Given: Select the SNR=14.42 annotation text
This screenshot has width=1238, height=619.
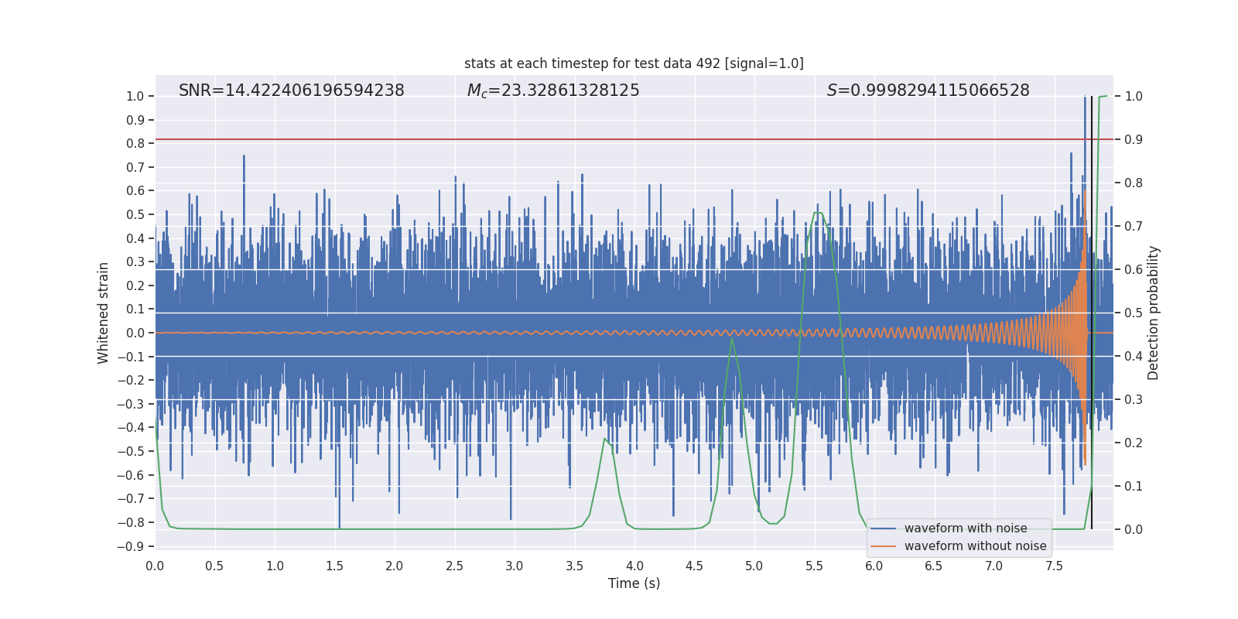Looking at the screenshot, I should pyautogui.click(x=292, y=91).
